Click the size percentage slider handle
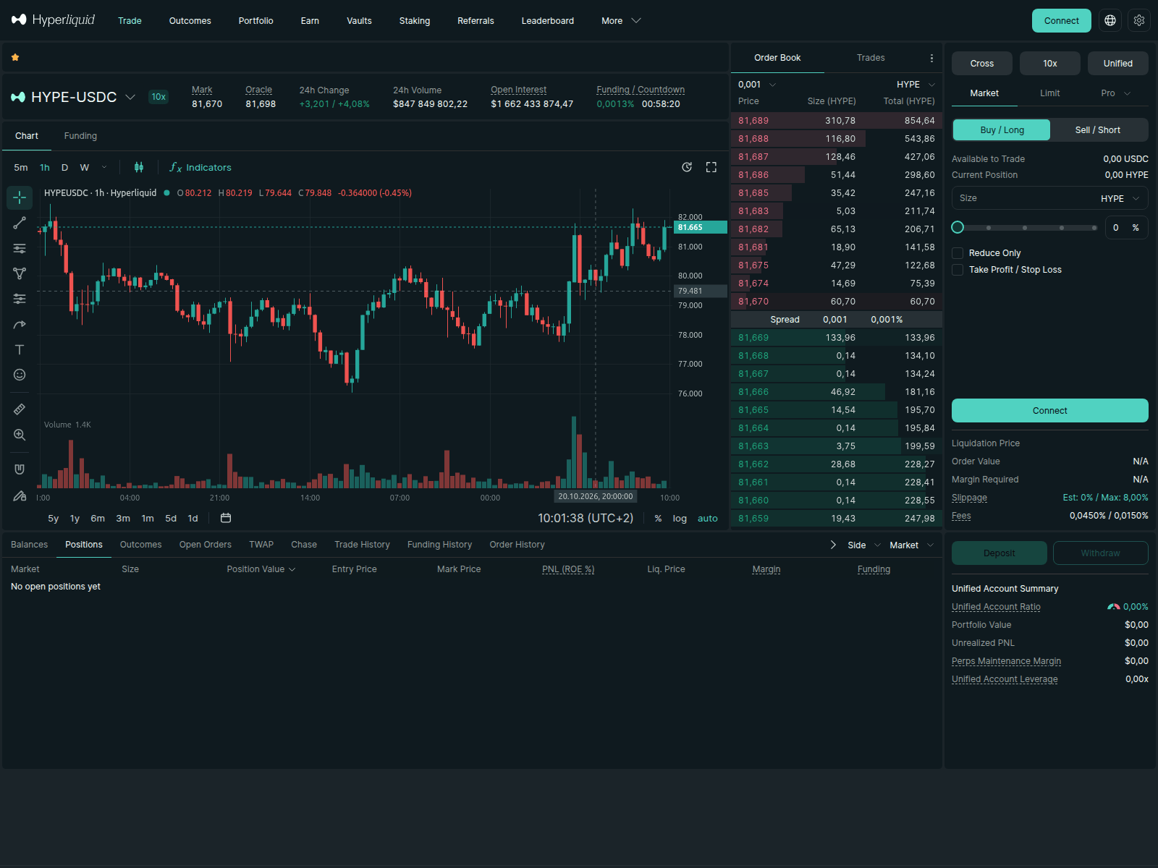The height and width of the screenshot is (868, 1158). tap(958, 227)
